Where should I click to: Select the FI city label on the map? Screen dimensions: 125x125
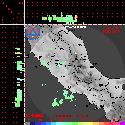tap(43, 32)
